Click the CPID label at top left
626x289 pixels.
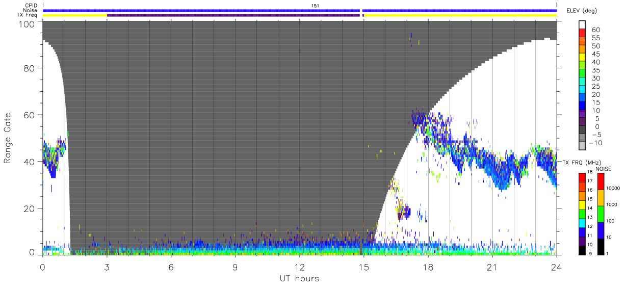pyautogui.click(x=31, y=6)
